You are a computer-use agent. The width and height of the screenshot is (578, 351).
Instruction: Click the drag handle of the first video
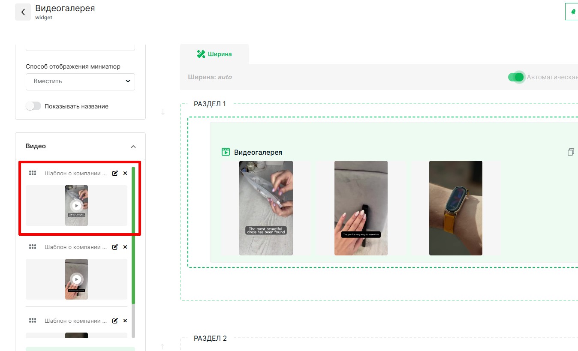pos(33,173)
